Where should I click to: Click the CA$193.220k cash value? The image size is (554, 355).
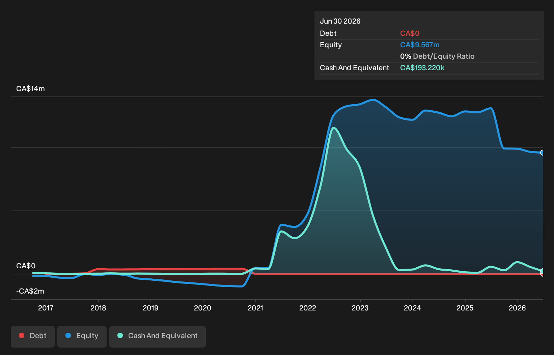tap(422, 68)
